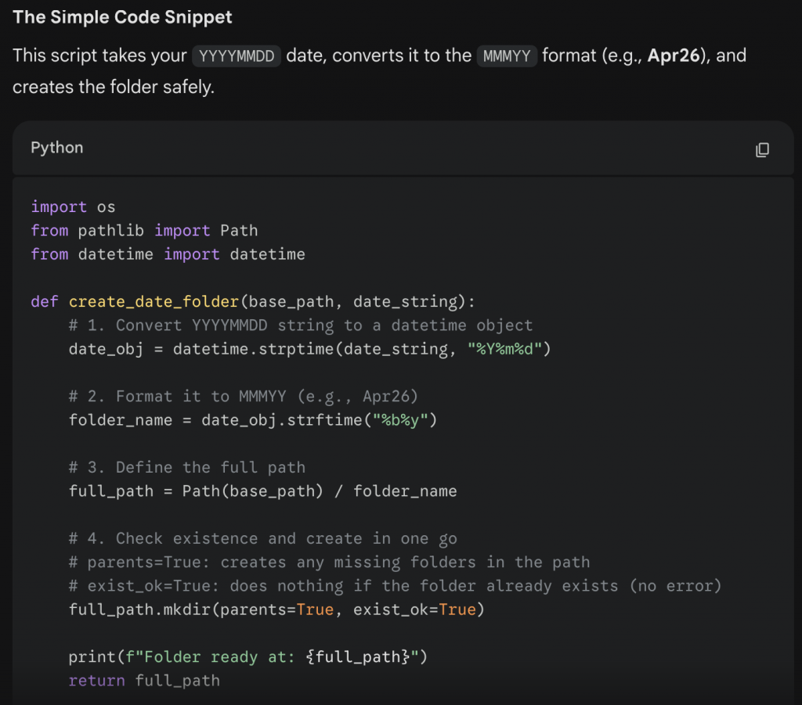The image size is (802, 705).
Task: Click the print 'Folder ready at' line
Action: [x=248, y=656]
